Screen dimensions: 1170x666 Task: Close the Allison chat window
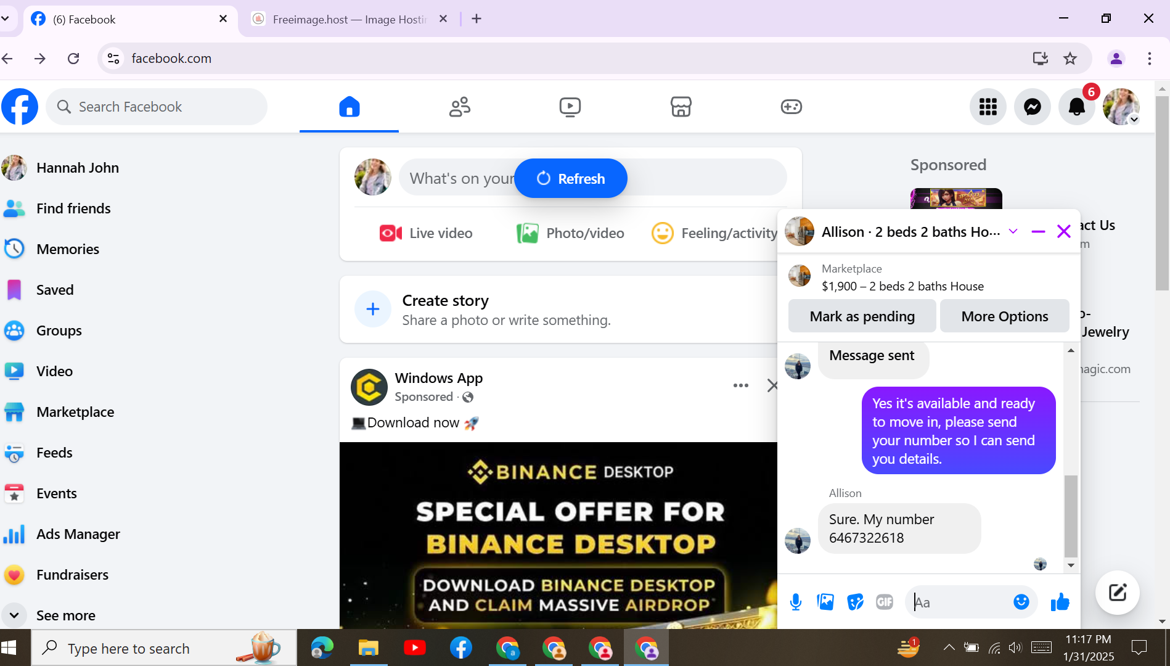click(x=1064, y=231)
